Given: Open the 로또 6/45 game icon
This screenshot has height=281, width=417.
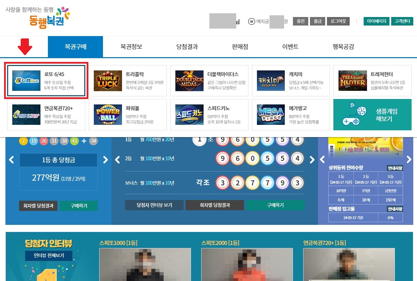Looking at the screenshot, I should tap(26, 81).
